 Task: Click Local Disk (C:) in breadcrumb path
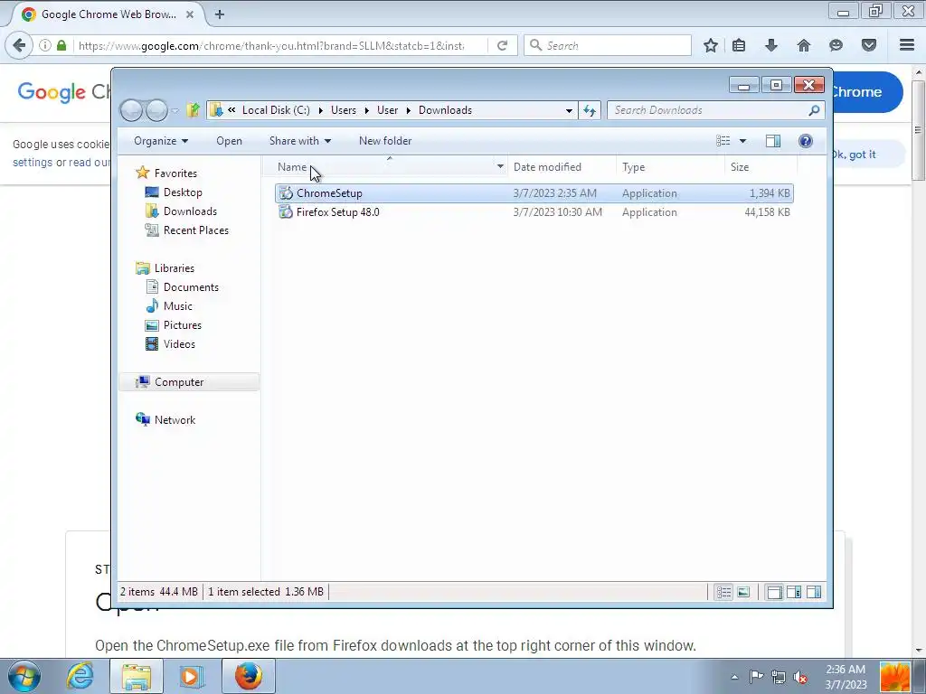click(276, 110)
